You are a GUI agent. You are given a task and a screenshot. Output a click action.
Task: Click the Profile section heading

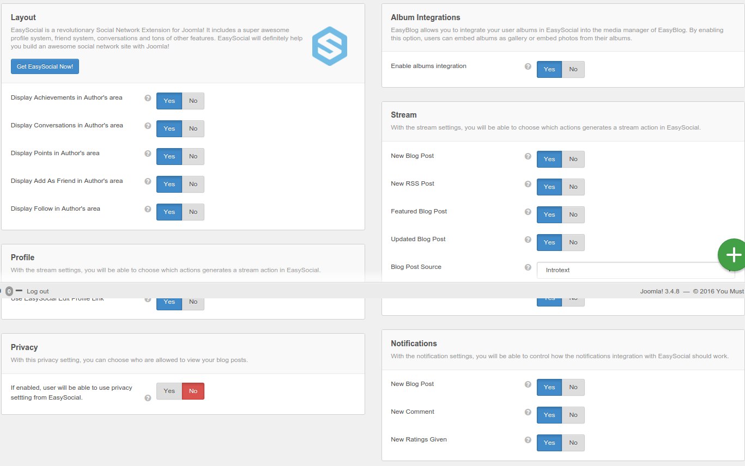pyautogui.click(x=22, y=257)
